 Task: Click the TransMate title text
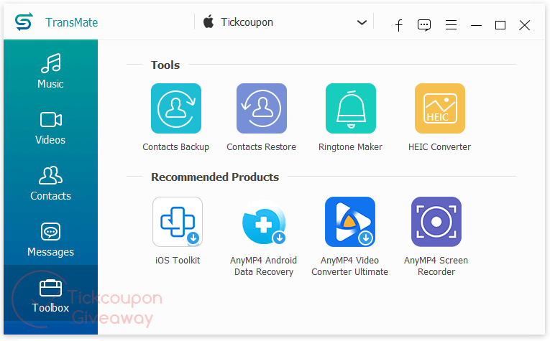[x=72, y=22]
